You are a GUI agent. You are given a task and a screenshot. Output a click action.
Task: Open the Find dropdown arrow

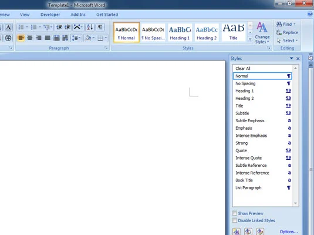pos(295,24)
